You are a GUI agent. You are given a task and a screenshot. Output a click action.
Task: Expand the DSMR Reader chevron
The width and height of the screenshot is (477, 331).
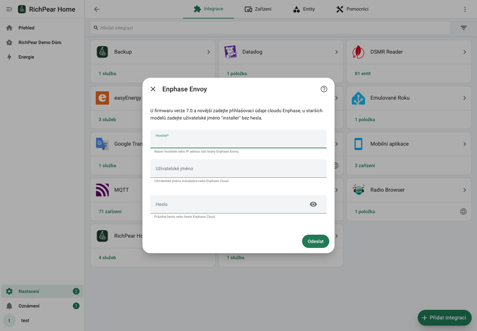point(465,52)
